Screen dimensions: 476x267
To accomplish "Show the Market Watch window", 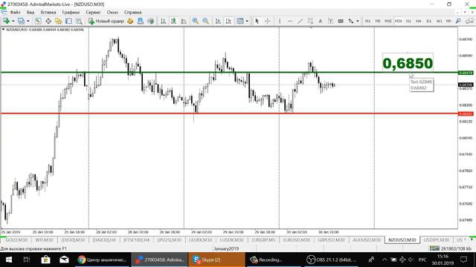I will coord(38,21).
